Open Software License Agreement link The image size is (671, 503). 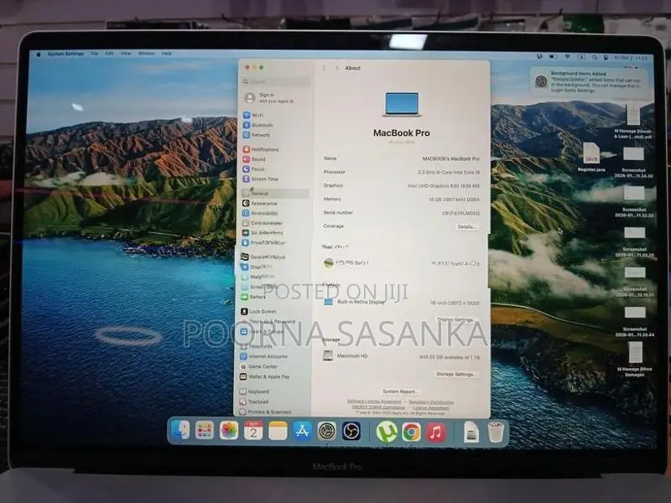click(x=374, y=402)
